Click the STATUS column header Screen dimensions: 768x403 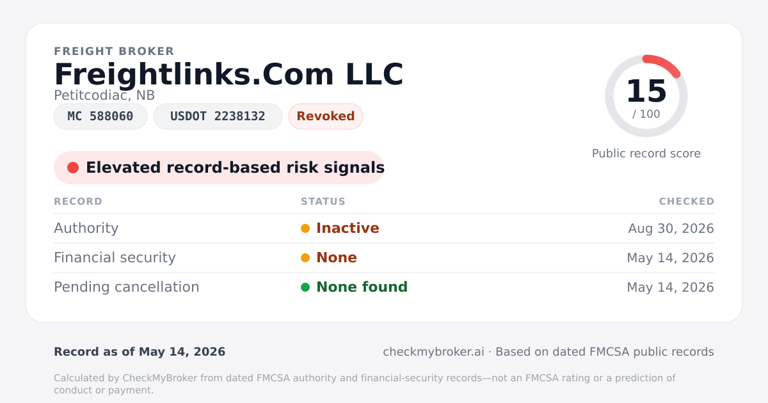323,201
